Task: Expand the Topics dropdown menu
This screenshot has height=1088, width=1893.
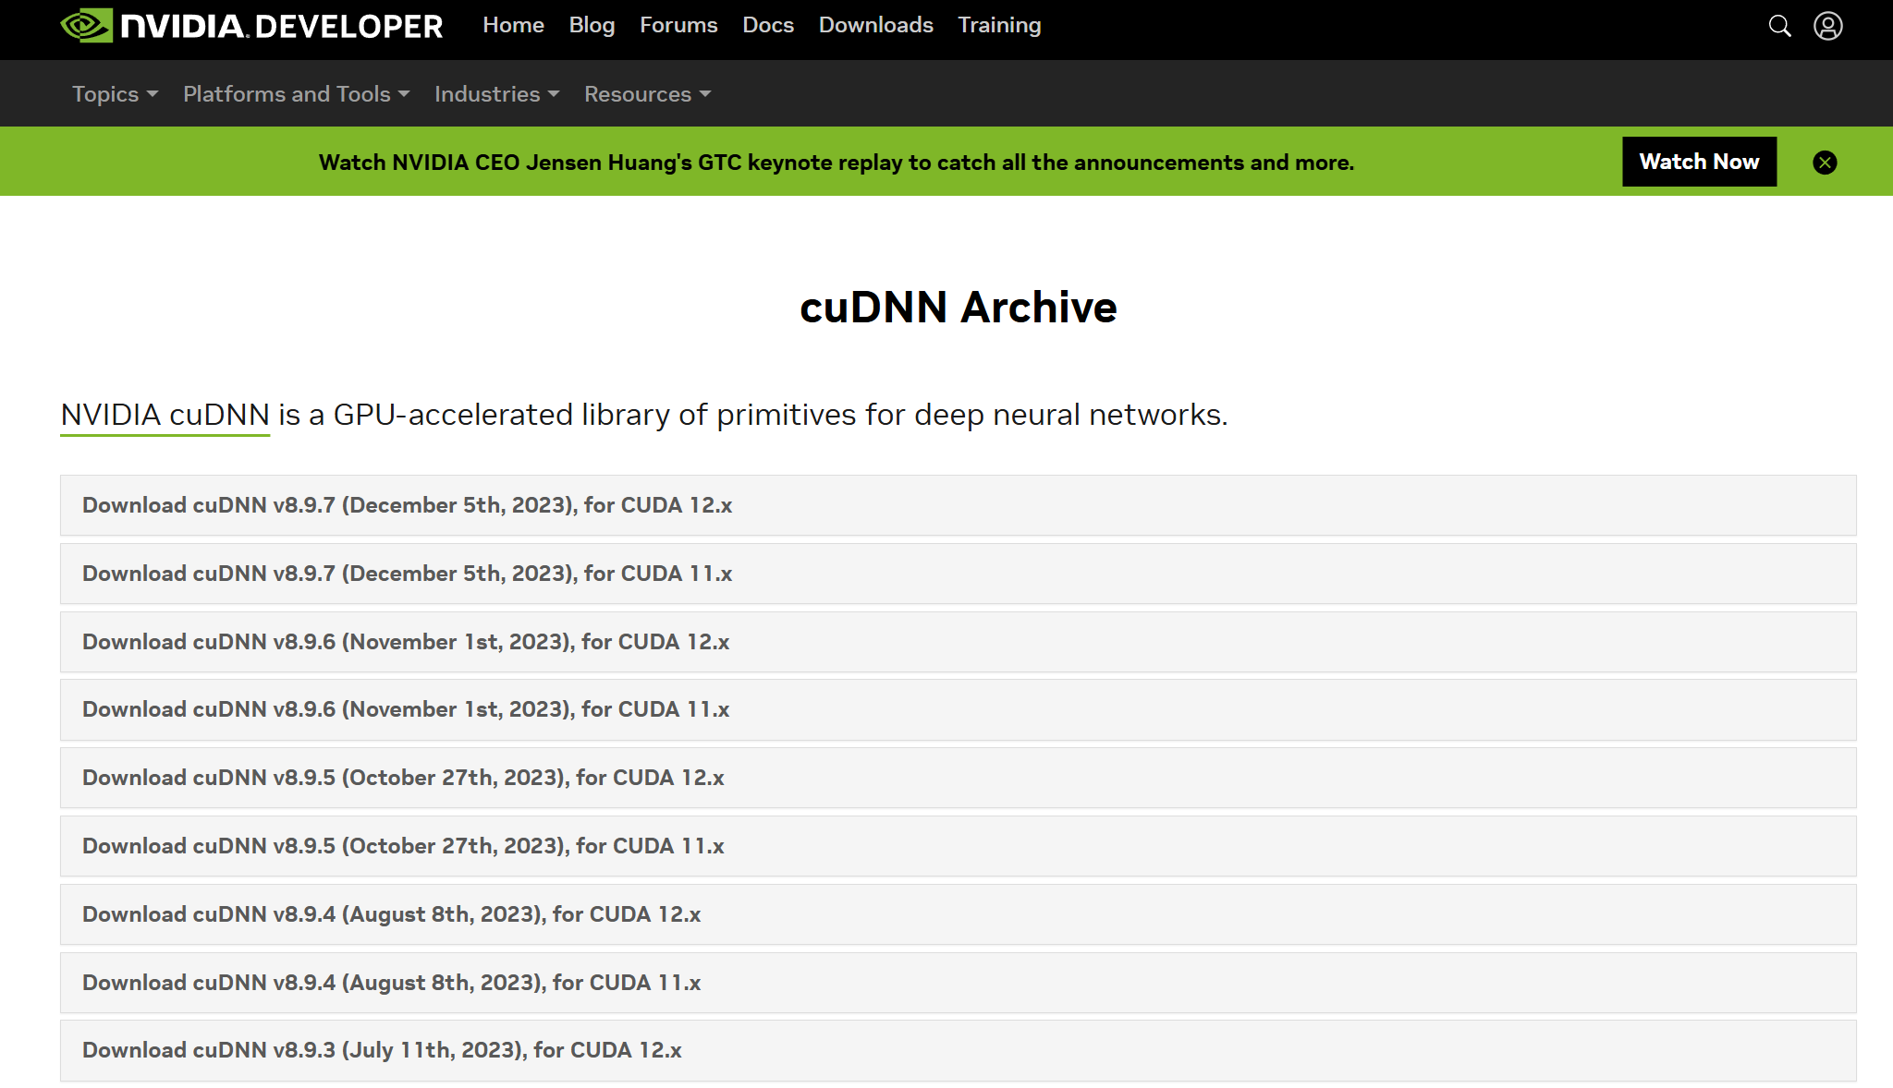Action: (x=115, y=94)
